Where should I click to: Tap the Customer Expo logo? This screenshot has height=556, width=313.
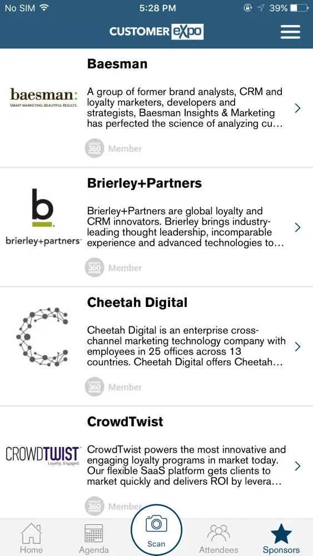coord(156,32)
